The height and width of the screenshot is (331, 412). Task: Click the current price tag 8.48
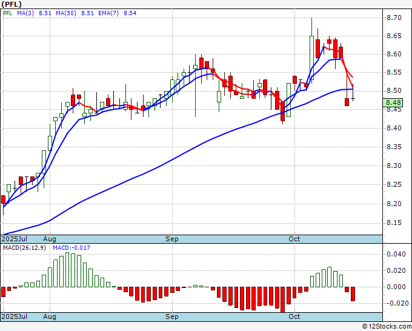click(x=393, y=102)
